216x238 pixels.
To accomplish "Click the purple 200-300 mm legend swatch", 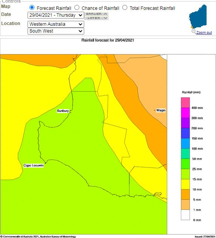I will click(x=185, y=123).
